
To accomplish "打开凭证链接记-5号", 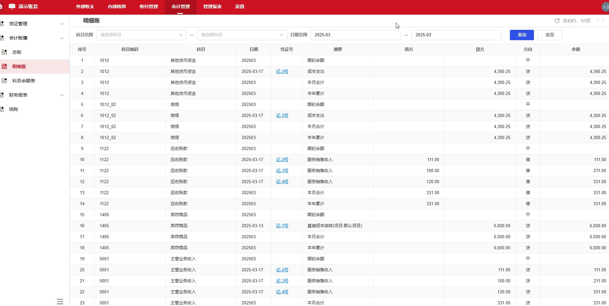I will (x=282, y=71).
